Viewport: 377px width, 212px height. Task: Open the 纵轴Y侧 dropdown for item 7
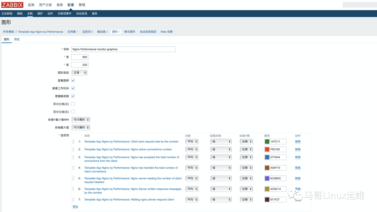246,199
